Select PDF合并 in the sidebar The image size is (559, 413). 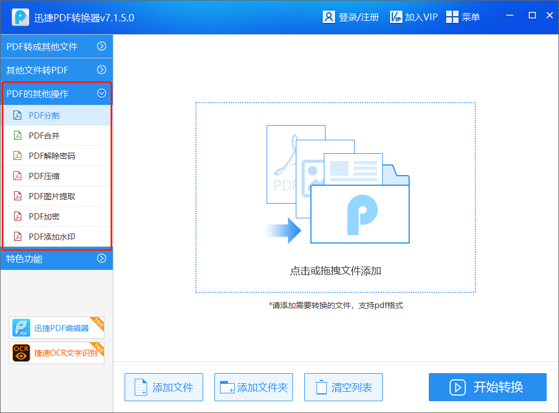(x=57, y=136)
